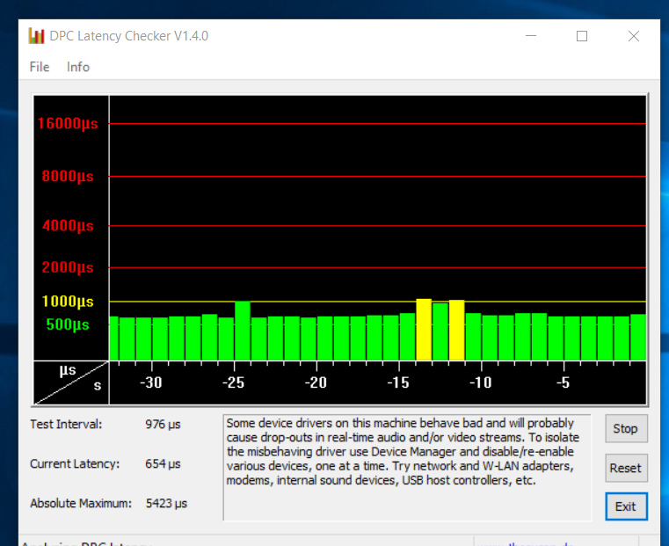Click the DPC Latency Checker V1.4.0 title text
669x546 pixels.
coord(129,36)
